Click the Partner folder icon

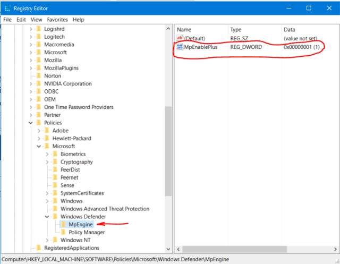[39, 114]
